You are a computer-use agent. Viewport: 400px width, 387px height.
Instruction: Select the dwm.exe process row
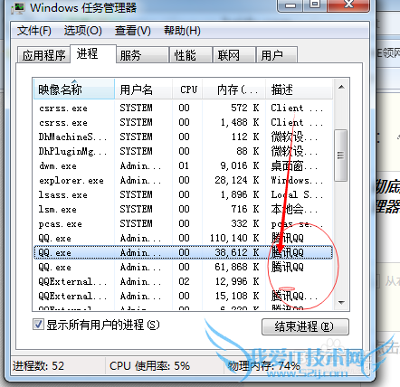[183, 165]
